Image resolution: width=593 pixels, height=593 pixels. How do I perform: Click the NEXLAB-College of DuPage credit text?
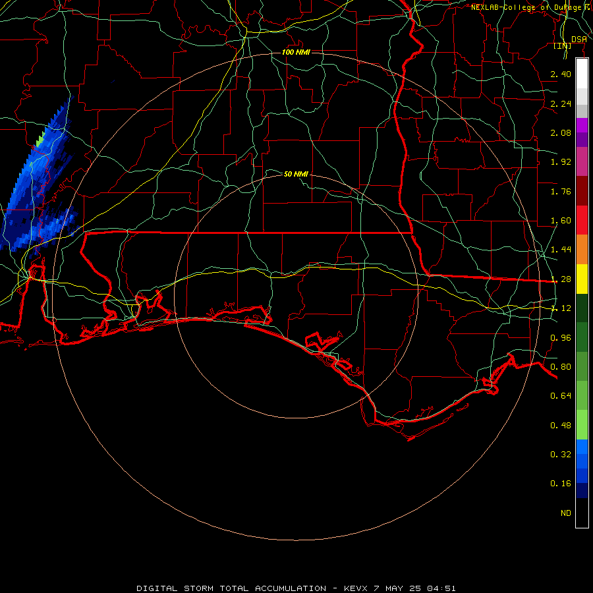pos(529,7)
